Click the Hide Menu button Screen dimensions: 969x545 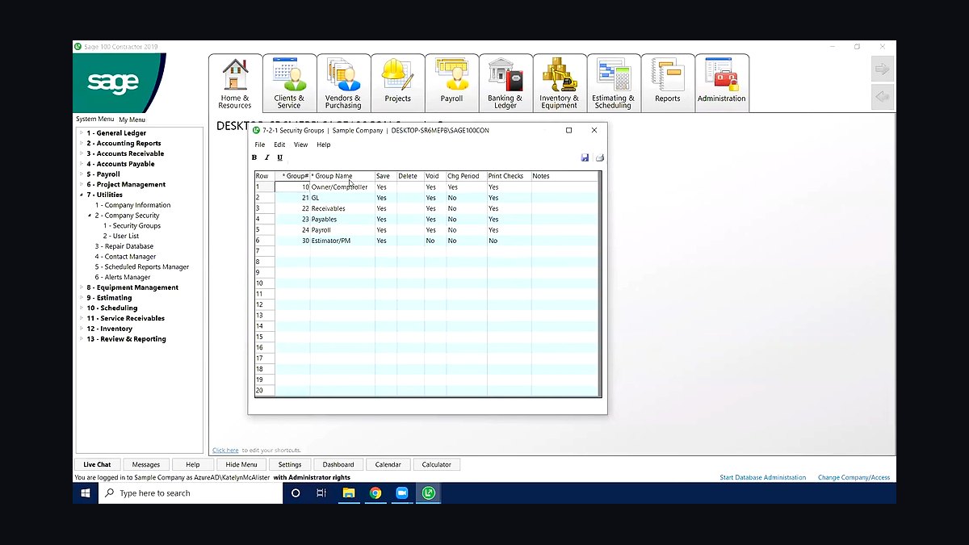(241, 464)
